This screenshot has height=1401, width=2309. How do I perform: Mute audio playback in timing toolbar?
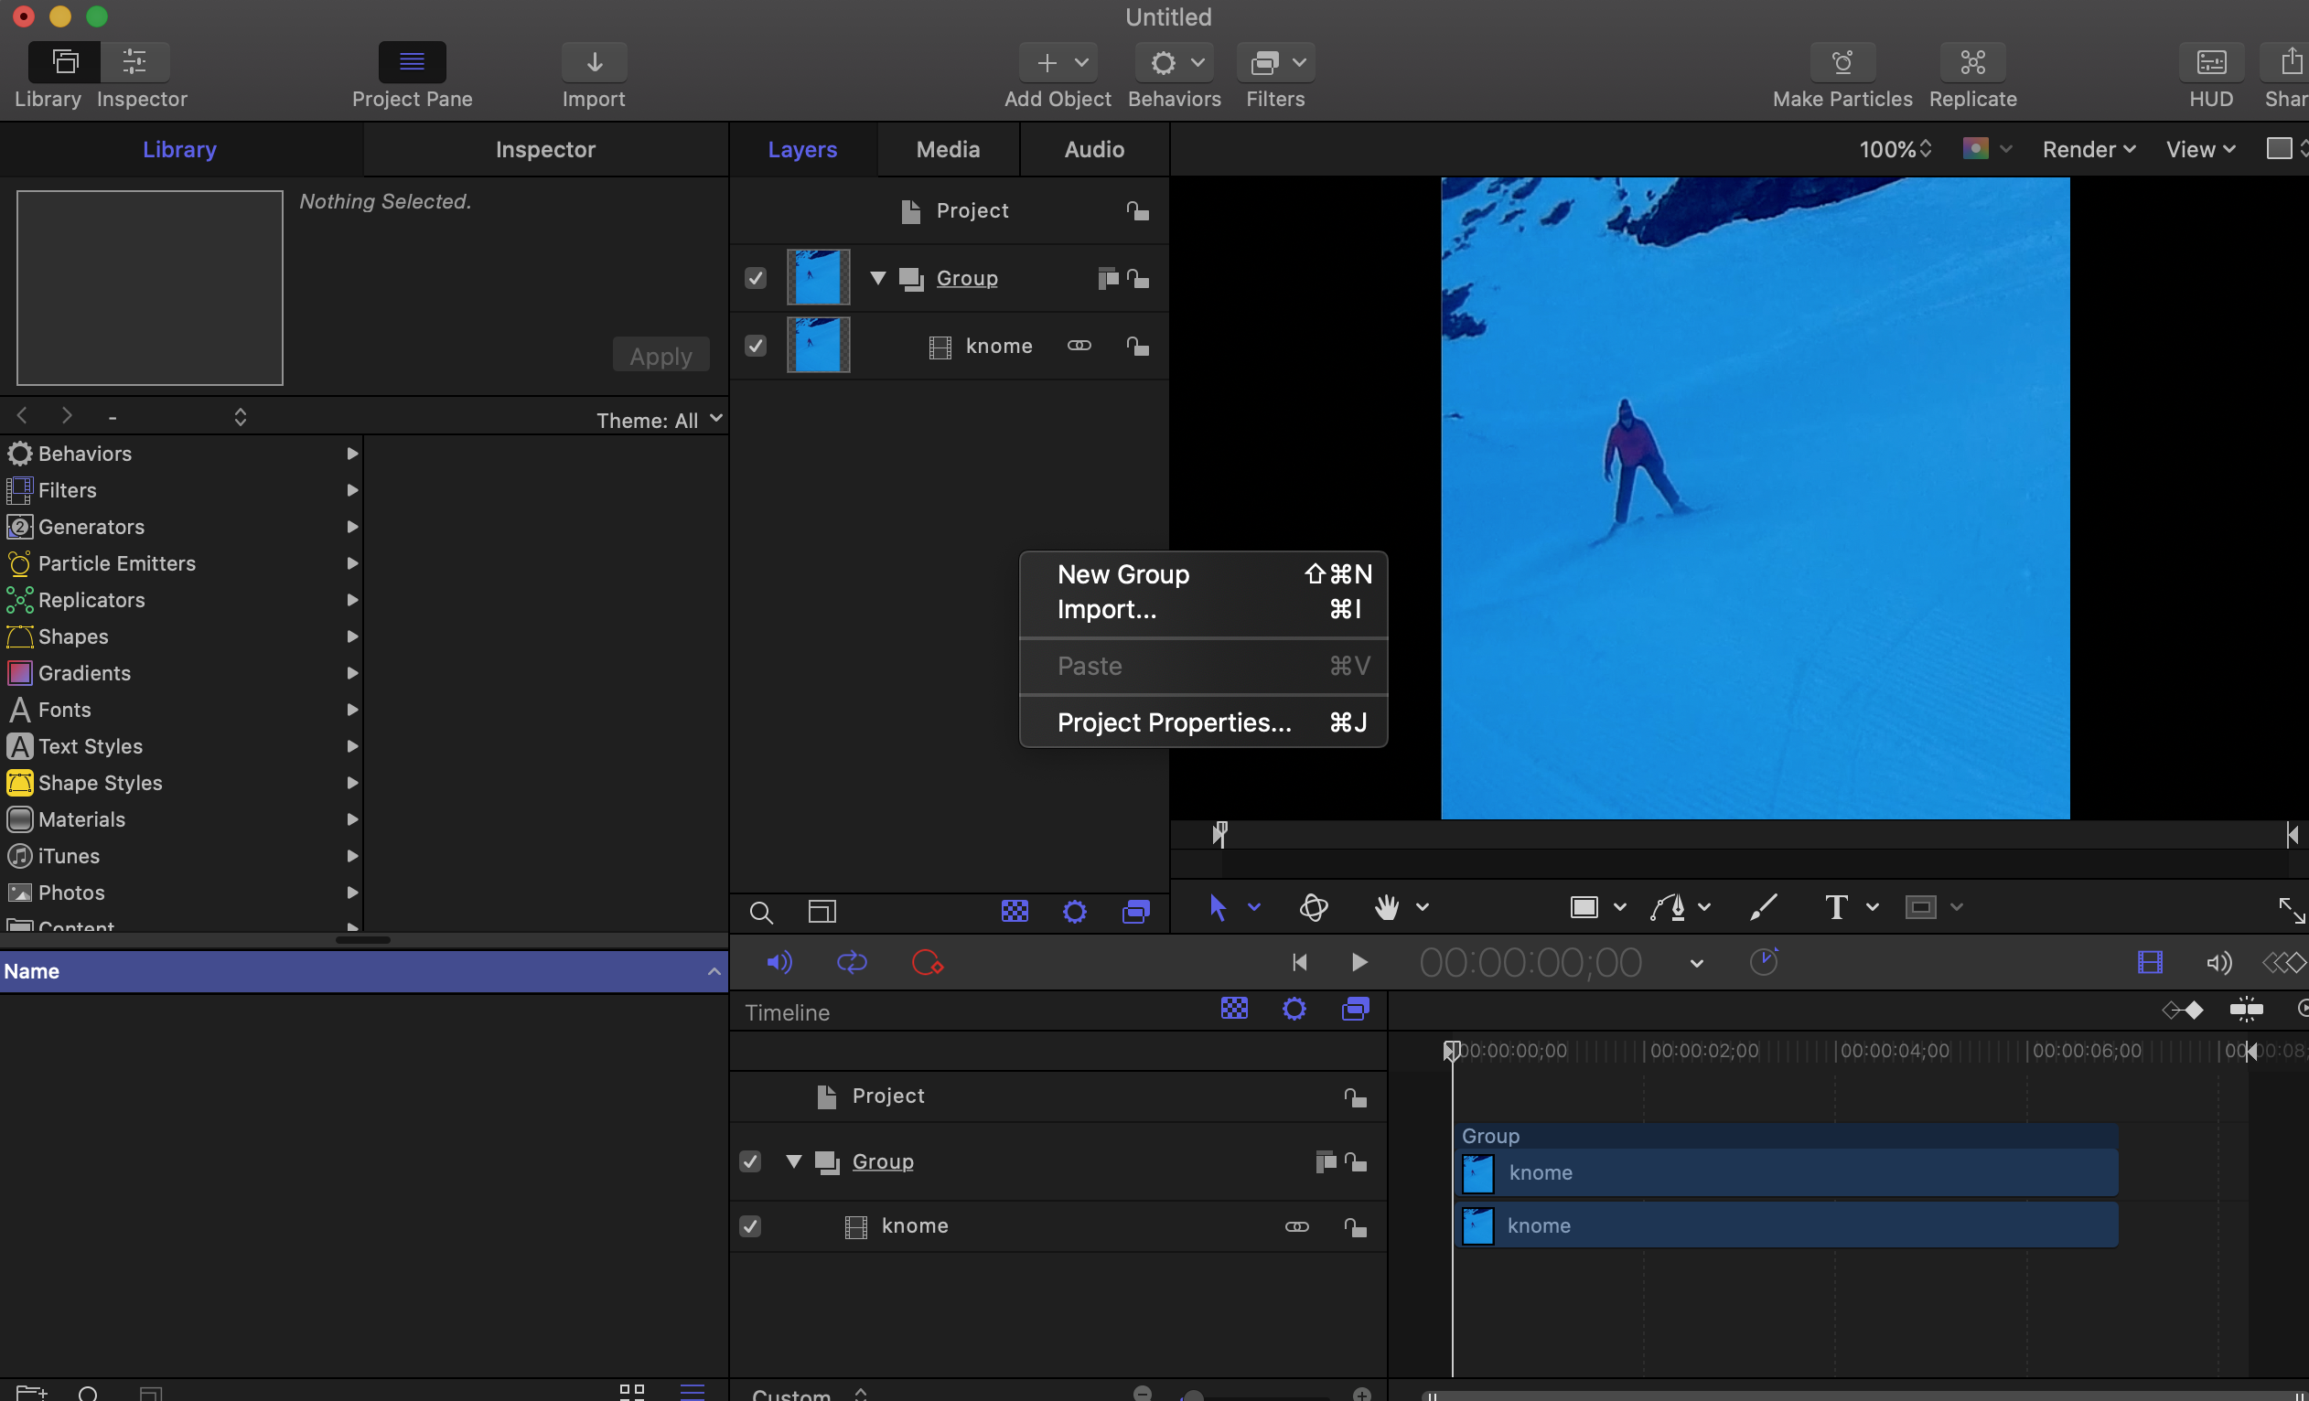point(779,962)
